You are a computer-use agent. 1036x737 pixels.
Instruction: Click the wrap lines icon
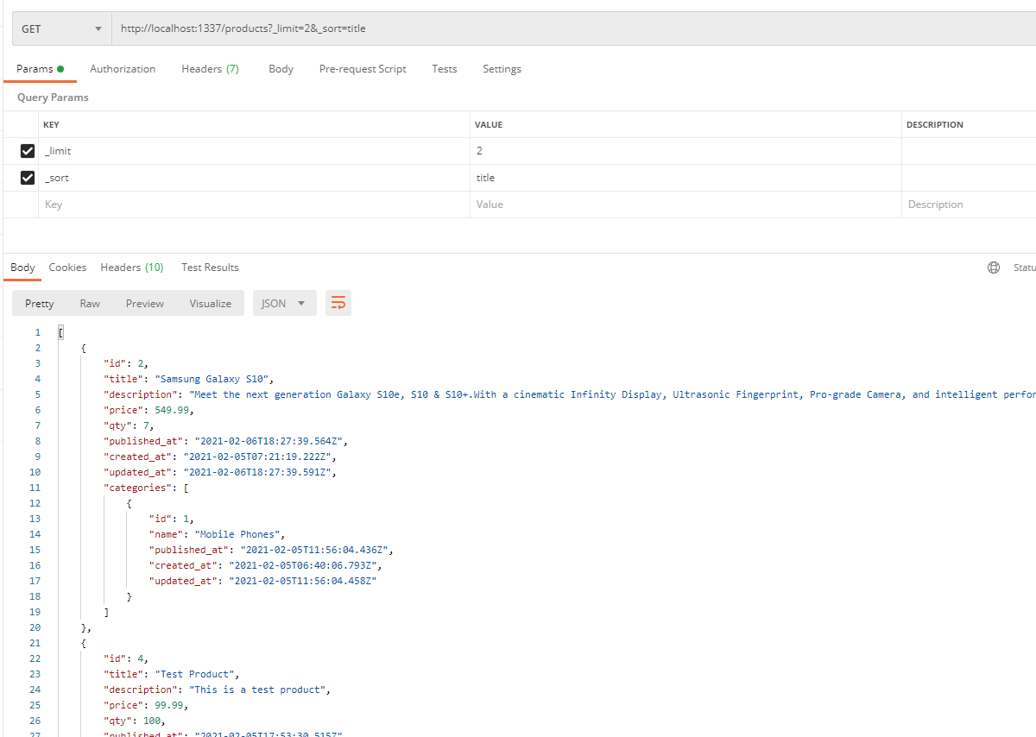pos(338,303)
